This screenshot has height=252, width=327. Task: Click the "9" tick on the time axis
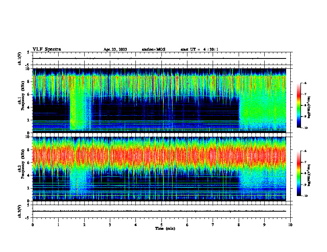[264, 225]
